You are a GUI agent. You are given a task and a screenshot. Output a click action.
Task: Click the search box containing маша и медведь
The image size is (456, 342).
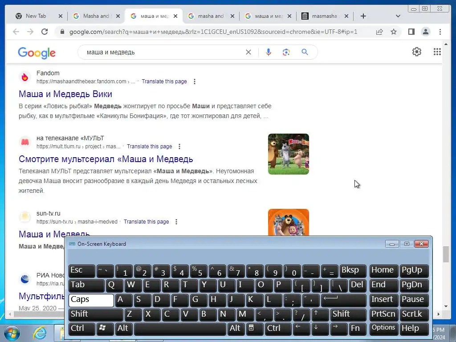[x=163, y=52]
